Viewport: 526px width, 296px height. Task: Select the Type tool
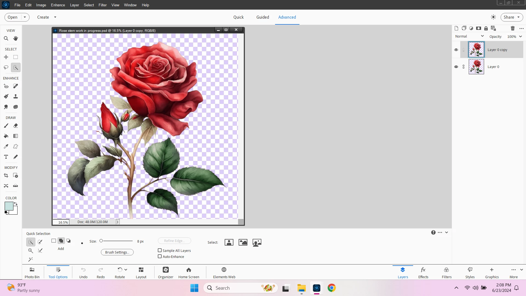pos(6,157)
